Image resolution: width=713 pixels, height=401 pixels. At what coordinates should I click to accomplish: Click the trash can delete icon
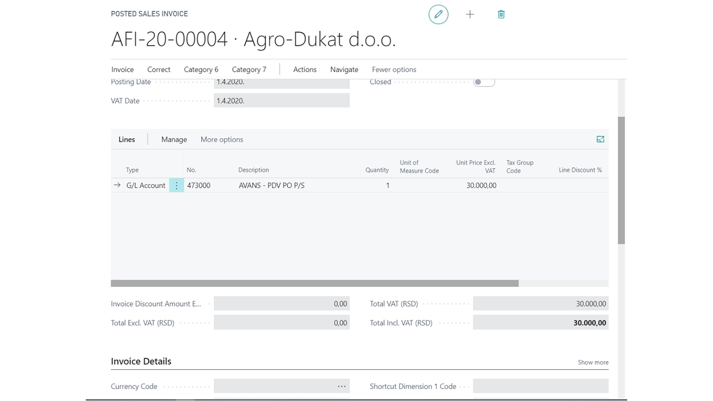tap(501, 14)
